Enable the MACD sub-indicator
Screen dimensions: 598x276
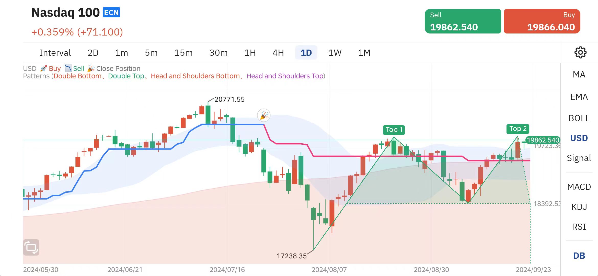579,187
